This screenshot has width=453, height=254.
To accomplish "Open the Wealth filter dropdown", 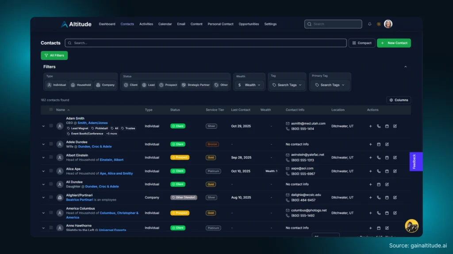I will point(249,85).
